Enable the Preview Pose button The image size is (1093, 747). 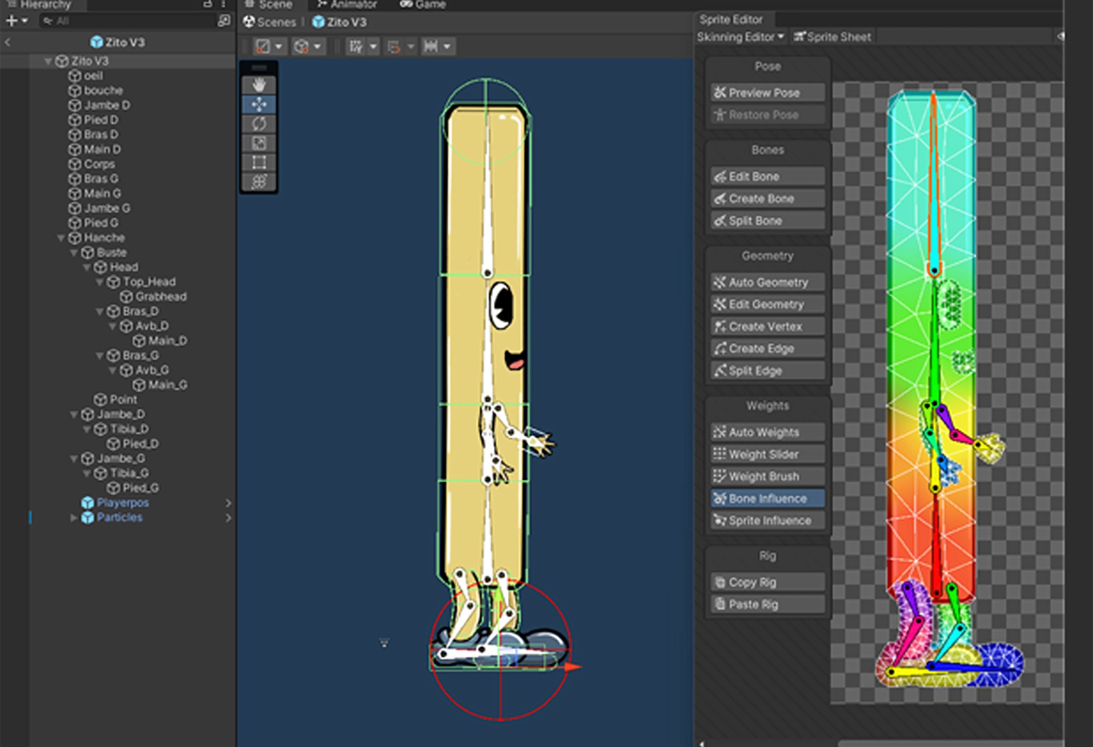click(767, 92)
